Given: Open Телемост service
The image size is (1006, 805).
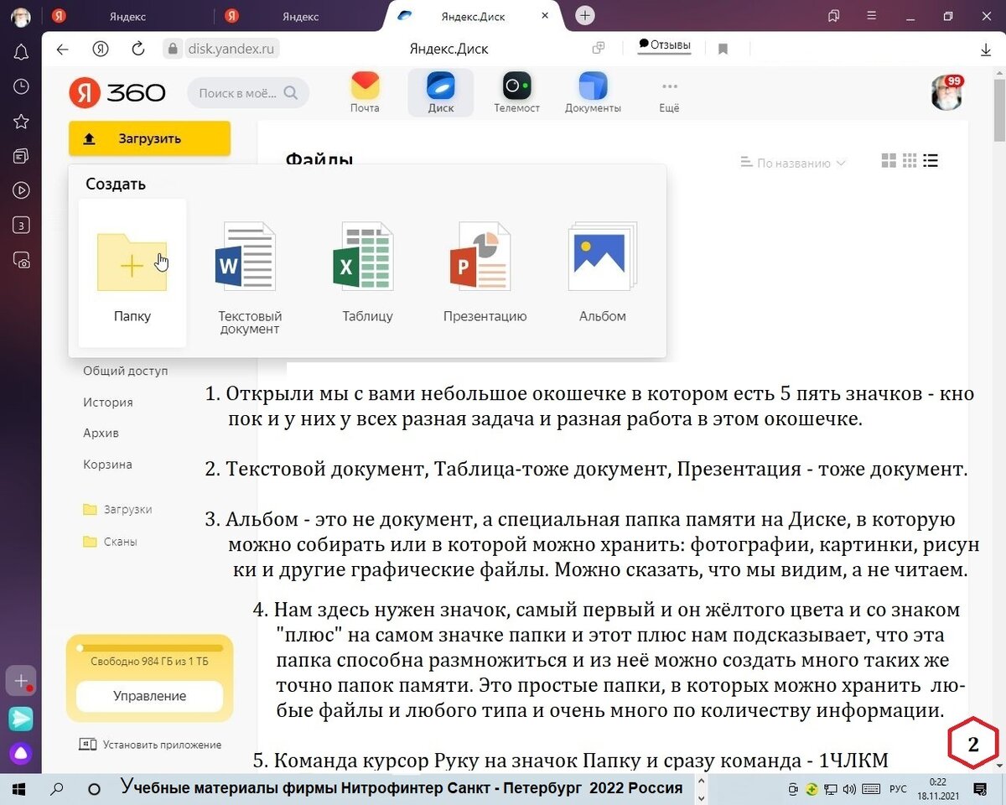Looking at the screenshot, I should [516, 92].
